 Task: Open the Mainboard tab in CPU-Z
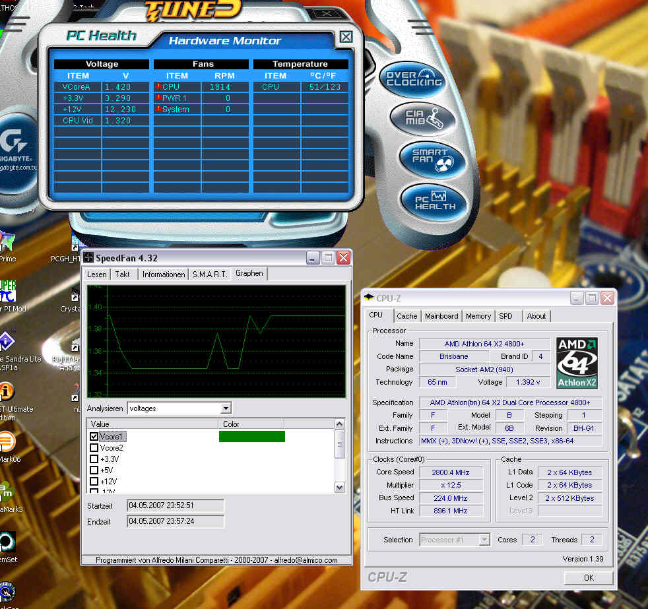[x=441, y=316]
